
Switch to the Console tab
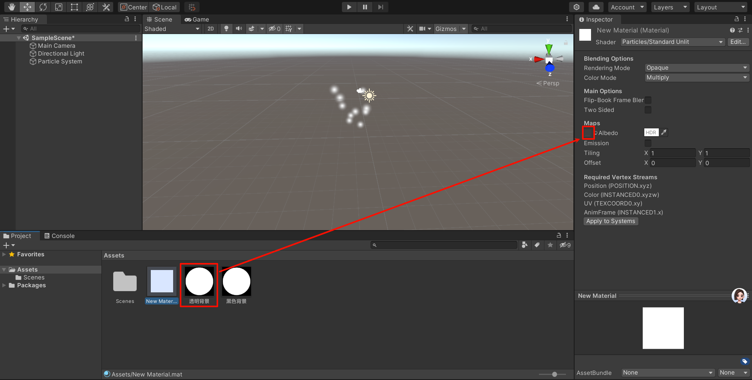tap(60, 236)
